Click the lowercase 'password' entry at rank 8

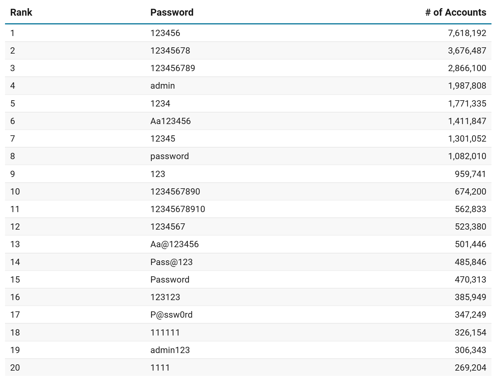coord(169,156)
